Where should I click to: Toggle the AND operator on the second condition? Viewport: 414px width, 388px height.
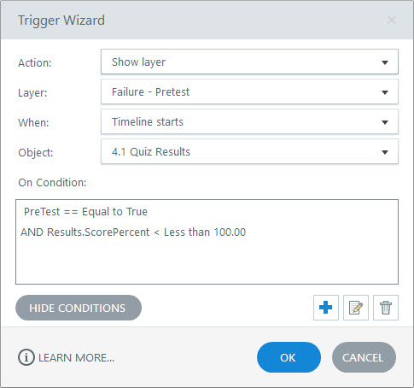[x=32, y=232]
